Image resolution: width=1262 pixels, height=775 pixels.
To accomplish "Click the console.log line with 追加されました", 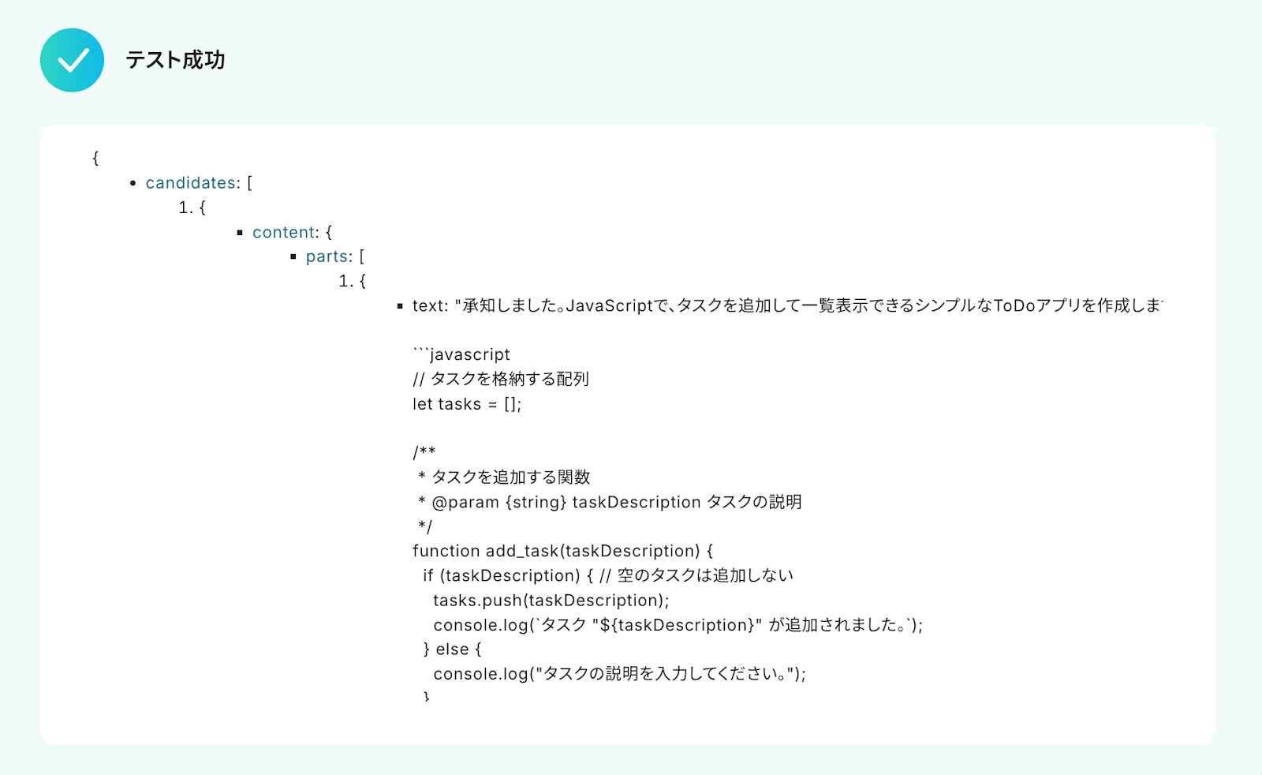I will pos(678,625).
